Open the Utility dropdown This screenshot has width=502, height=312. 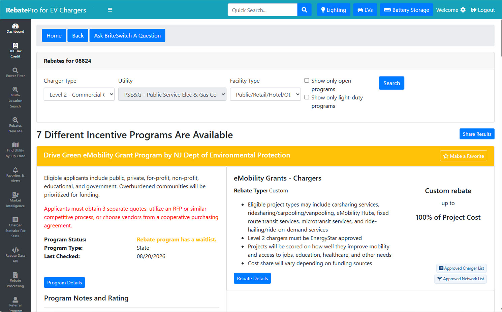coord(172,94)
